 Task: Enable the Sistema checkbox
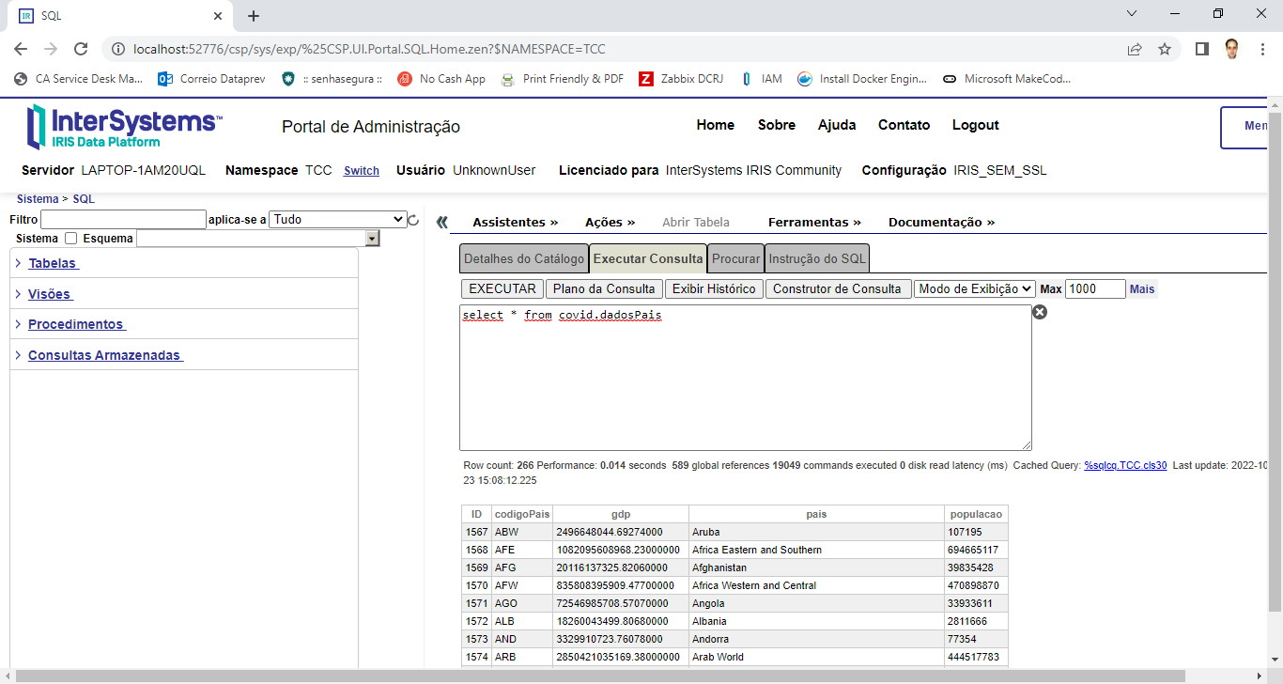70,239
